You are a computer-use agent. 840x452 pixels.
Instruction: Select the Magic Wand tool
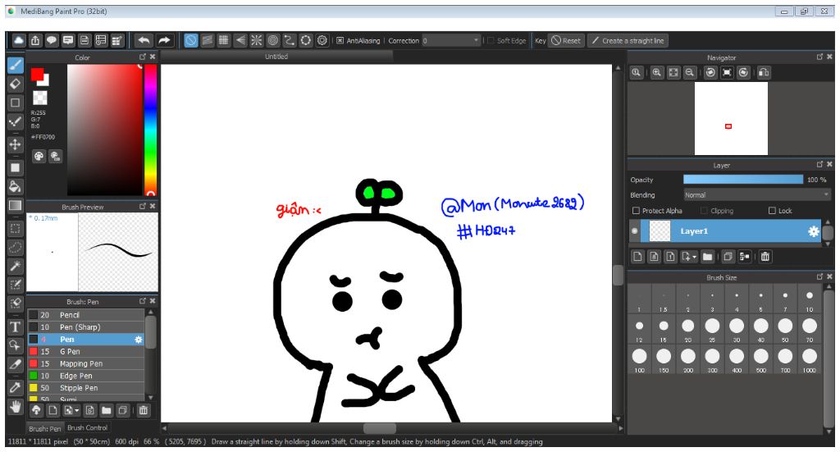pyautogui.click(x=16, y=266)
